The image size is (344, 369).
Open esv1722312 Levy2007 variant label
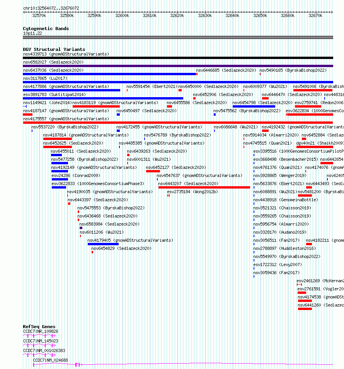[278, 265]
